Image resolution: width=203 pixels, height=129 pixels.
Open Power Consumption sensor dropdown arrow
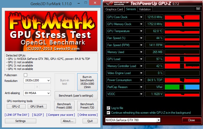[141, 80]
